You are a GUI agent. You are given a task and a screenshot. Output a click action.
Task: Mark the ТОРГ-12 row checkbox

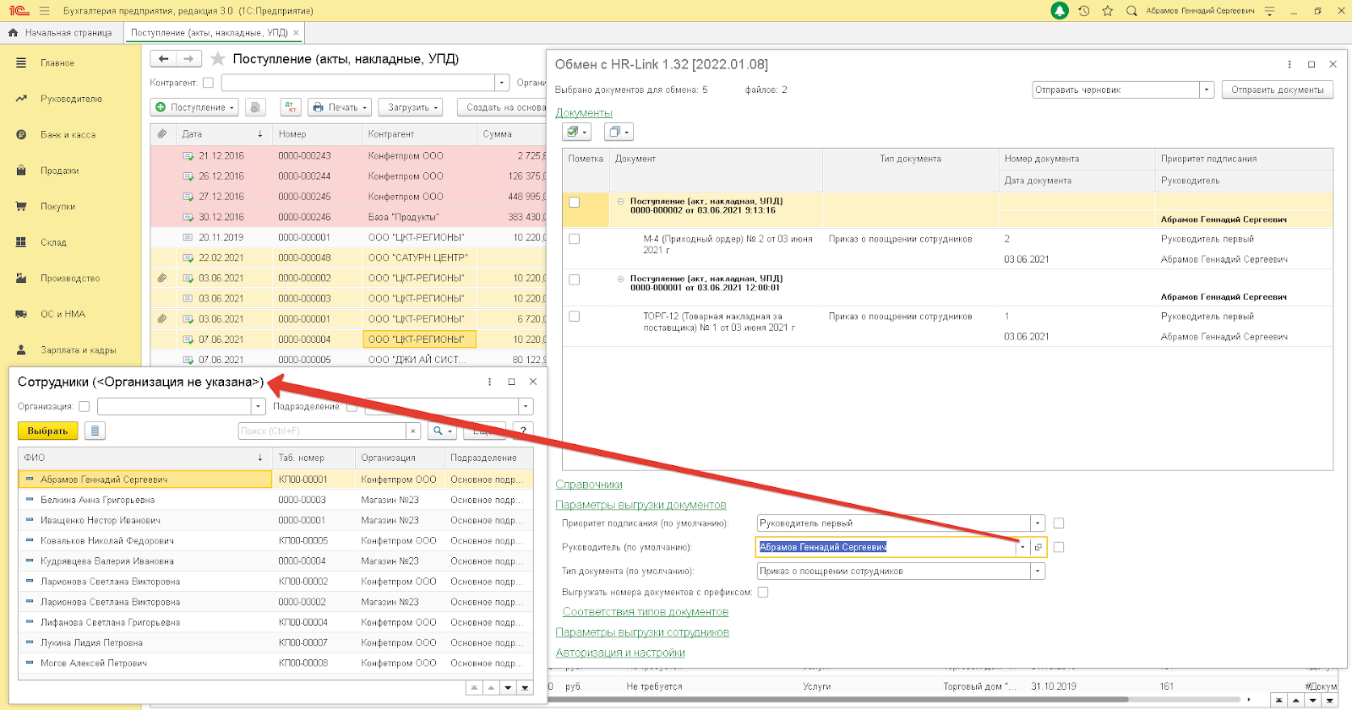[x=575, y=317]
